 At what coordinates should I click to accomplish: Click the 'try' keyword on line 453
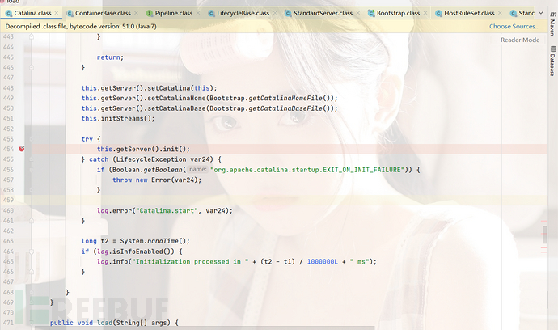[87, 139]
